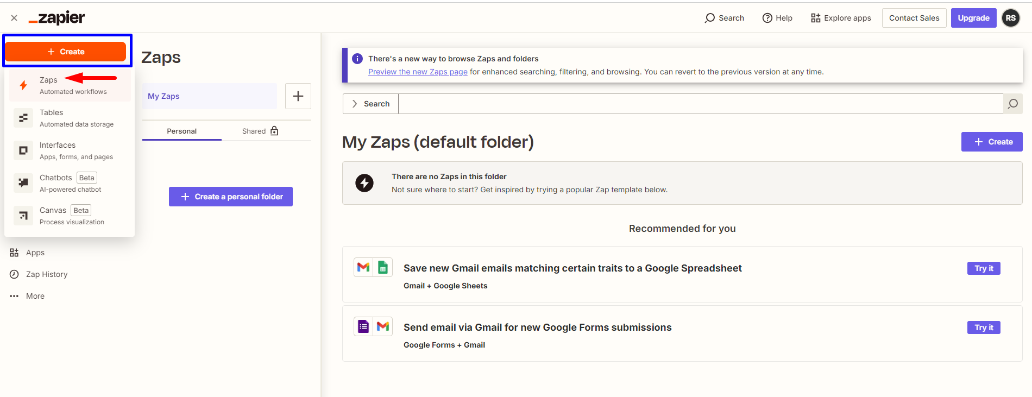Open Save new Gmail emails template
The image size is (1032, 397).
coord(572,268)
